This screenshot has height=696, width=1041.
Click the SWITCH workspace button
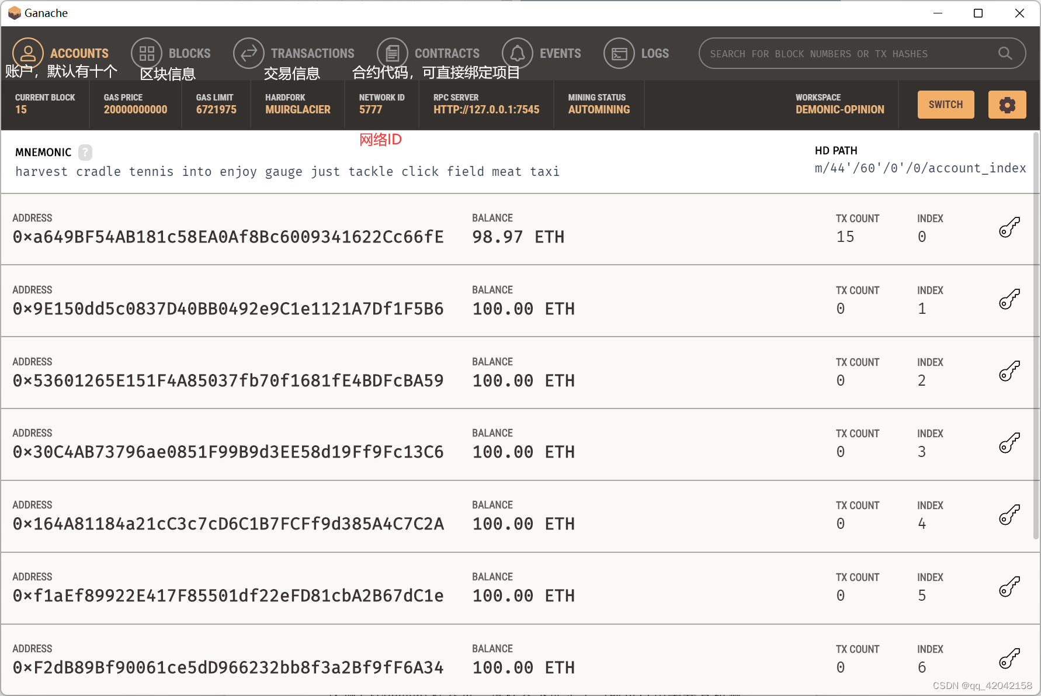(946, 105)
